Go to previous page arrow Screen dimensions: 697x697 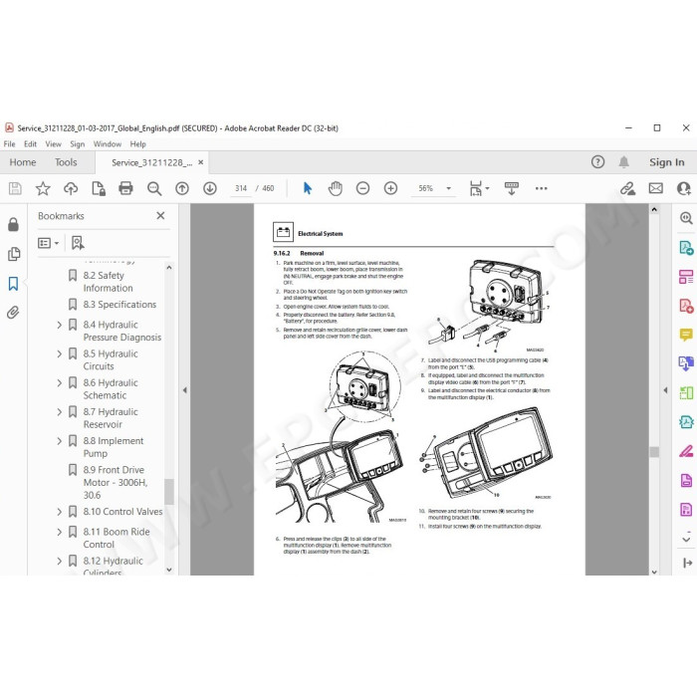(182, 188)
